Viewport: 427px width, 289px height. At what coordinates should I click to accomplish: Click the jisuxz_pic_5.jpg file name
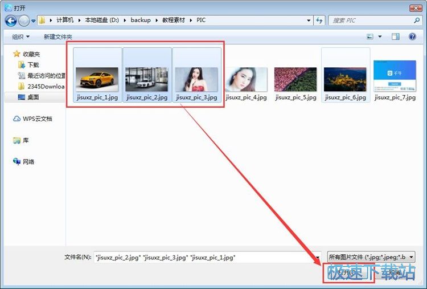click(x=295, y=97)
